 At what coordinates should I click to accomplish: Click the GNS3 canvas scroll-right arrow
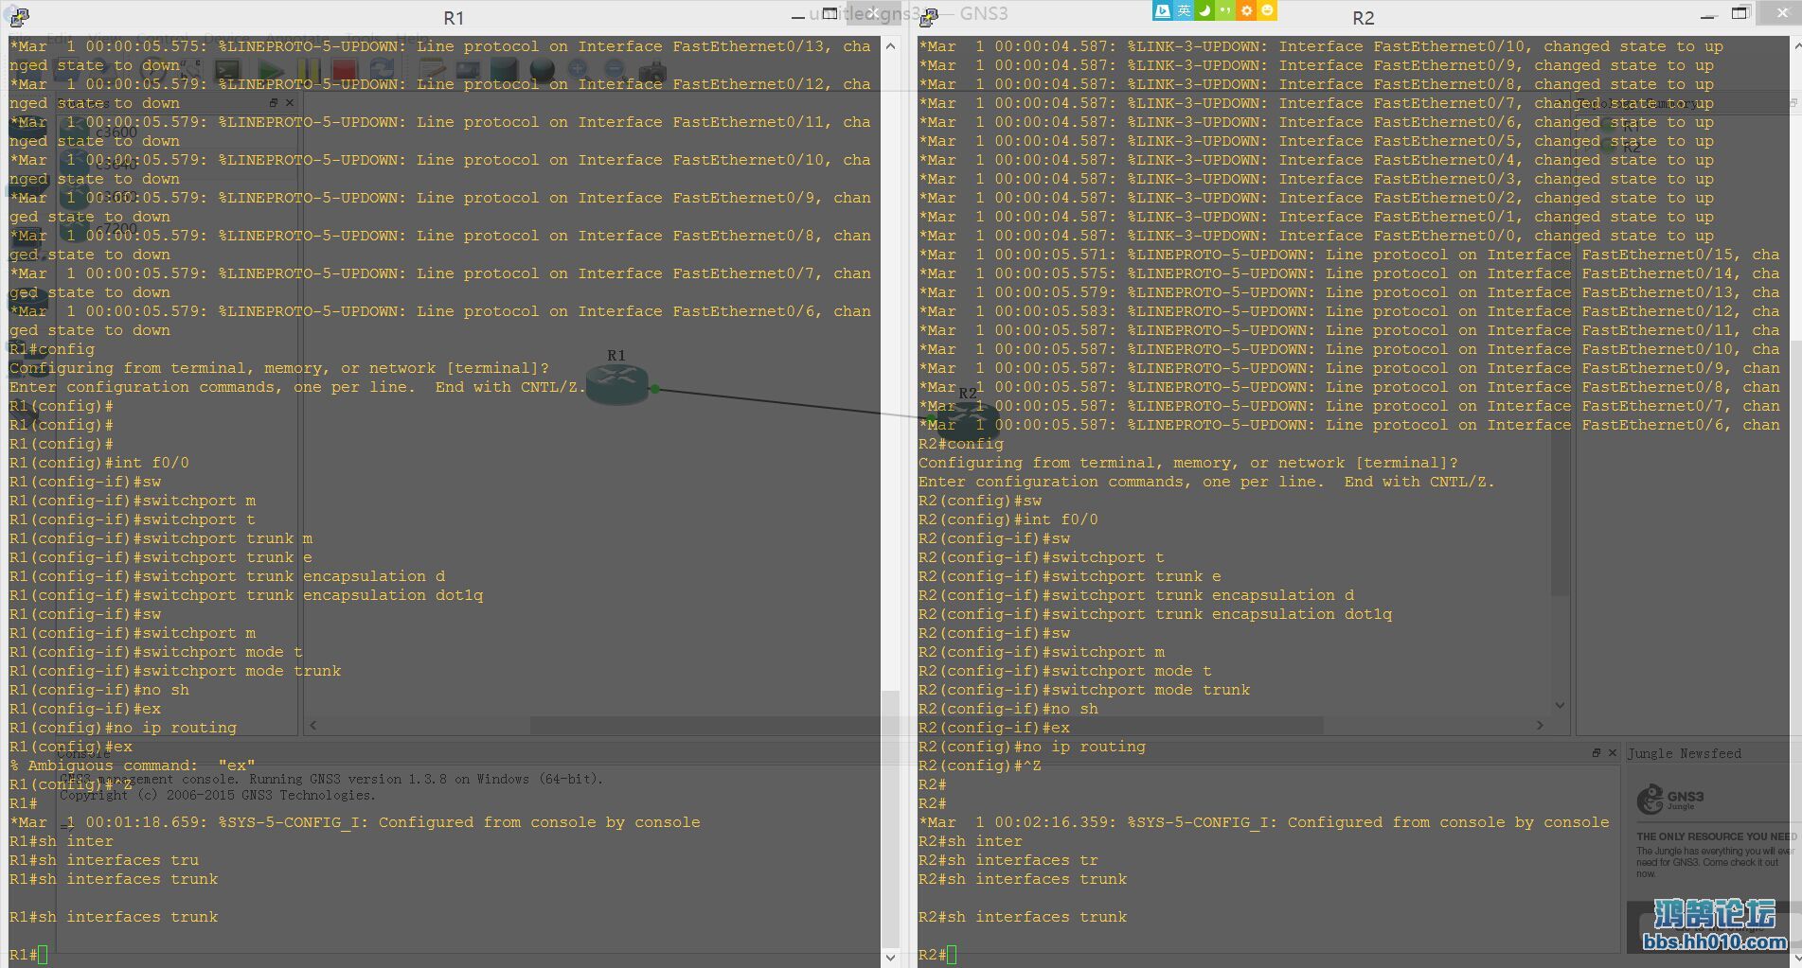[1540, 725]
